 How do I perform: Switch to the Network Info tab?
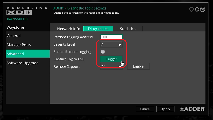coord(69,29)
